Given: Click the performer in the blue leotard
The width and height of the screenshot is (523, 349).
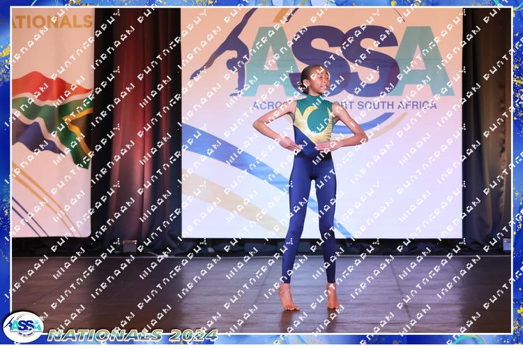Looking at the screenshot, I should click(310, 187).
